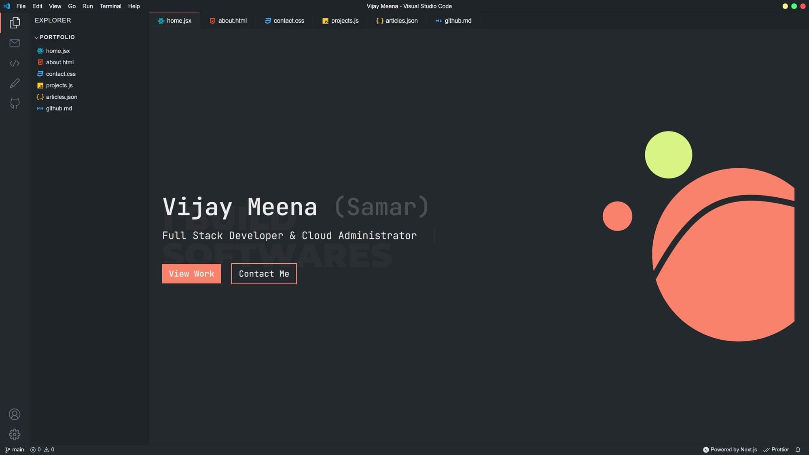Select the Prettier status bar item
Viewport: 809px width, 455px height.
click(x=776, y=449)
